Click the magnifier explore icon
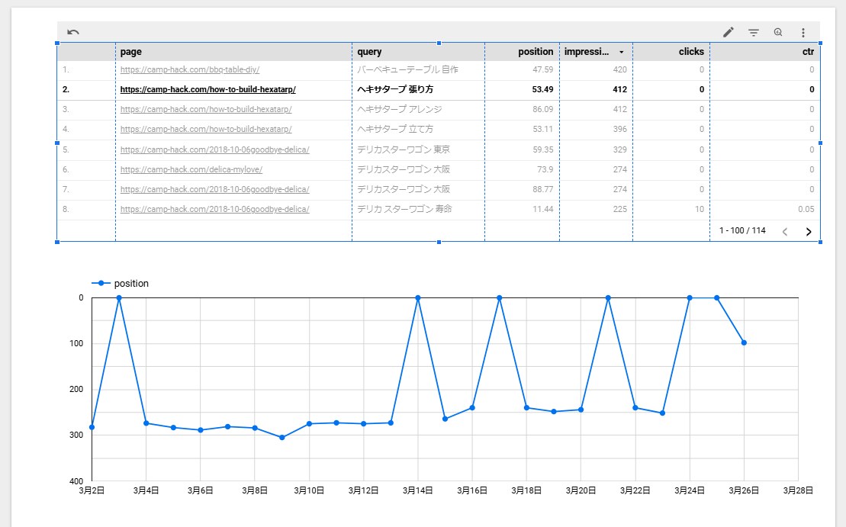The image size is (846, 527). (x=778, y=32)
